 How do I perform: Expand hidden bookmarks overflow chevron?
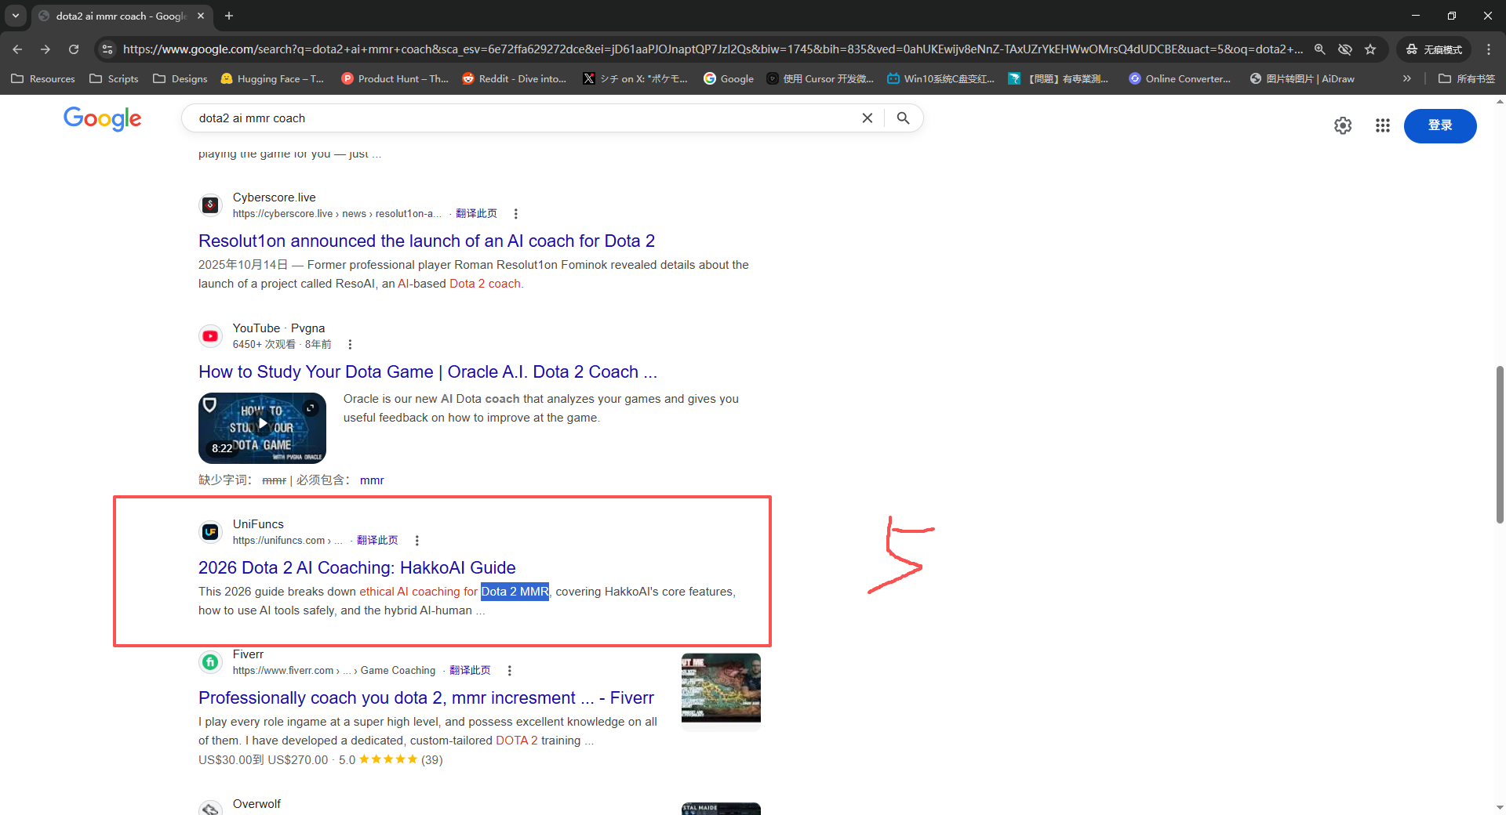[1406, 78]
